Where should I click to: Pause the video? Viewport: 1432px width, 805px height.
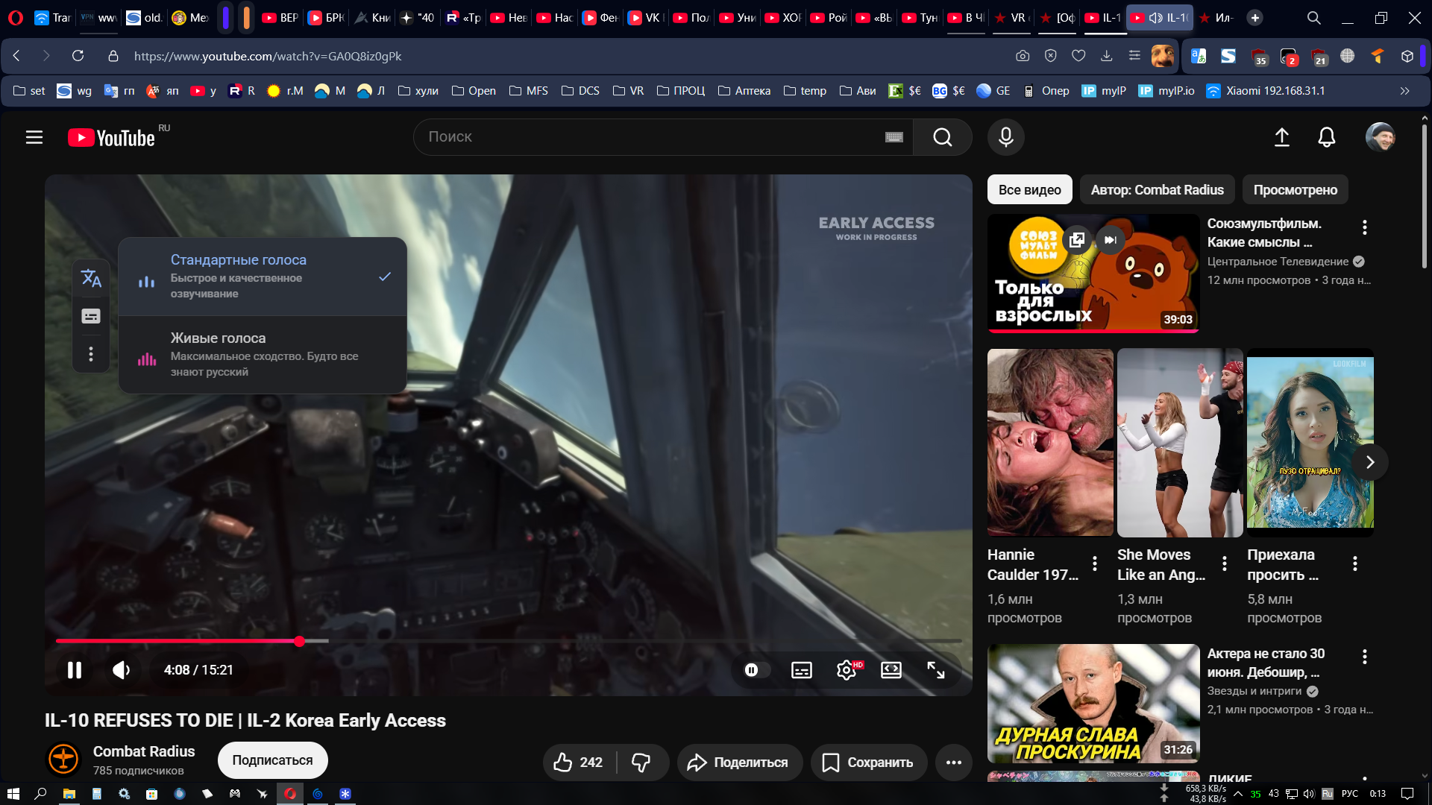coord(75,670)
